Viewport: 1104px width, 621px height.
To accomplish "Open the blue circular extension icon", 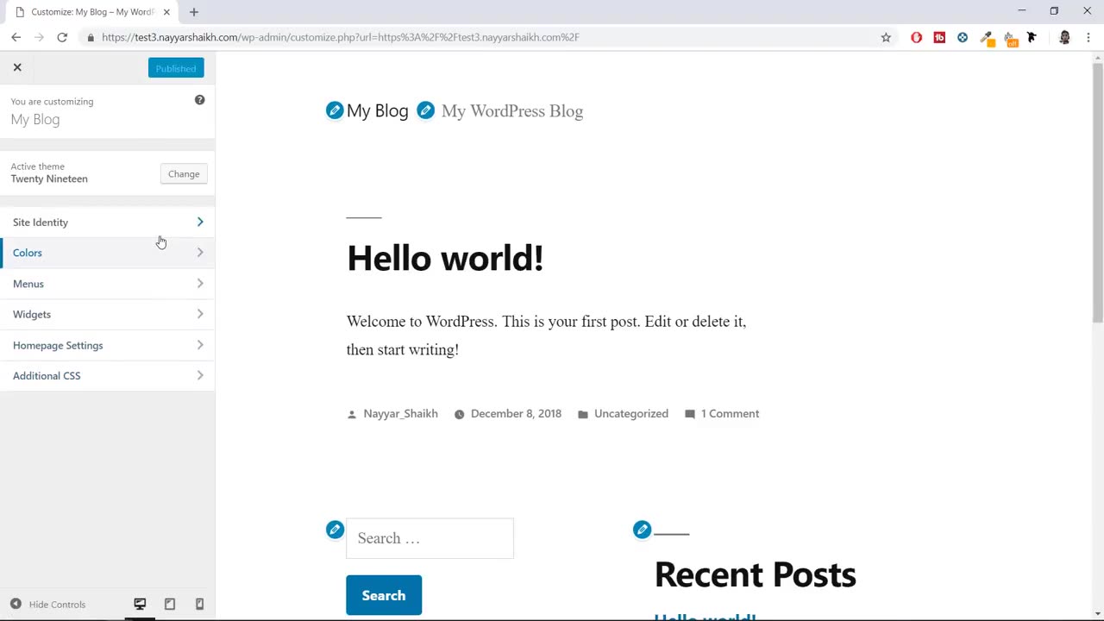I will point(963,37).
